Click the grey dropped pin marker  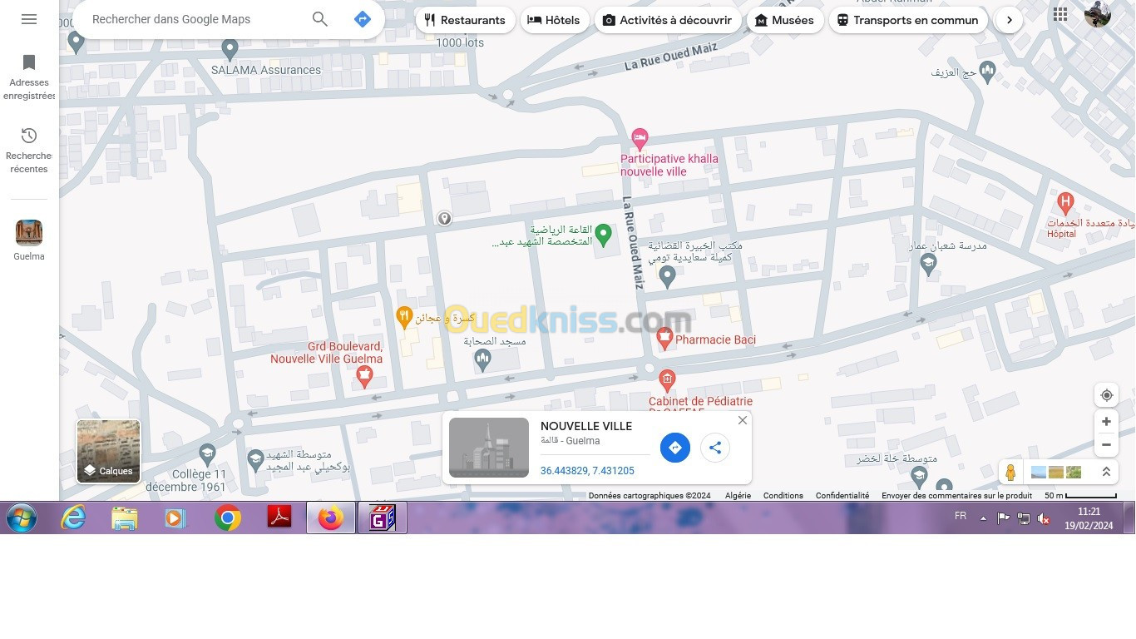point(445,218)
